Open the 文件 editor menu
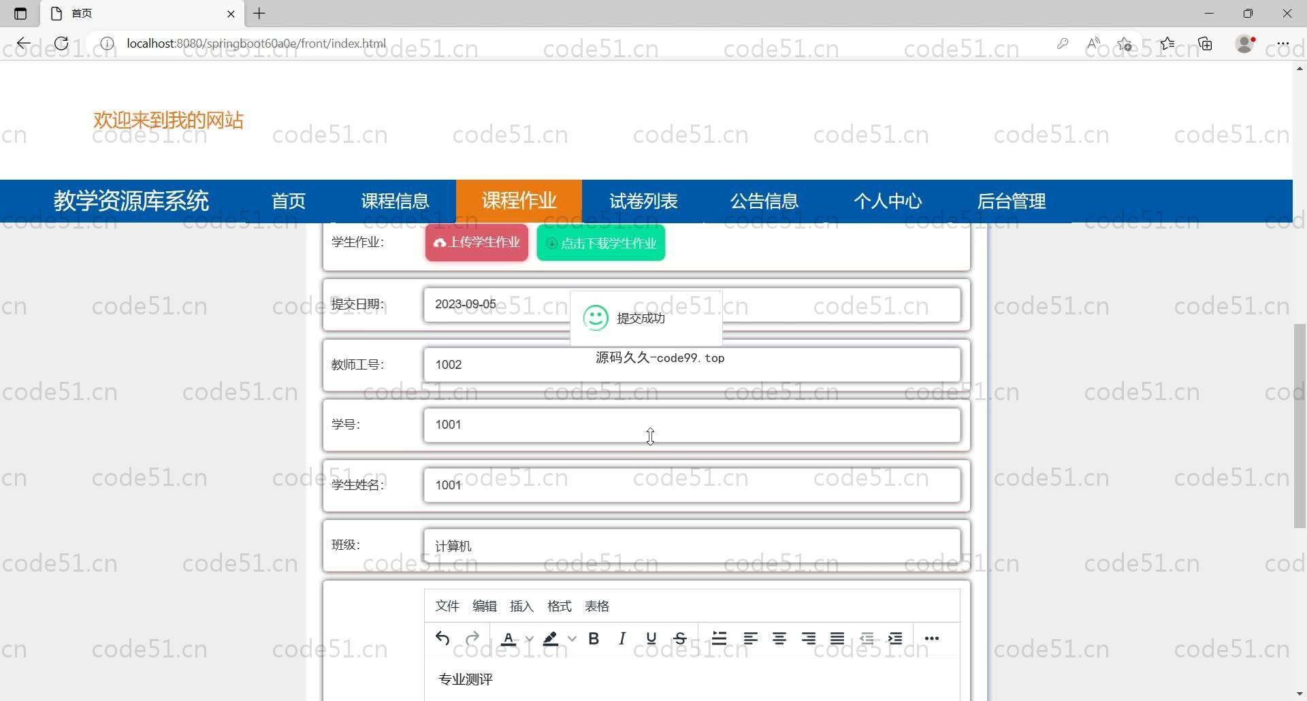This screenshot has height=701, width=1307. tap(447, 606)
